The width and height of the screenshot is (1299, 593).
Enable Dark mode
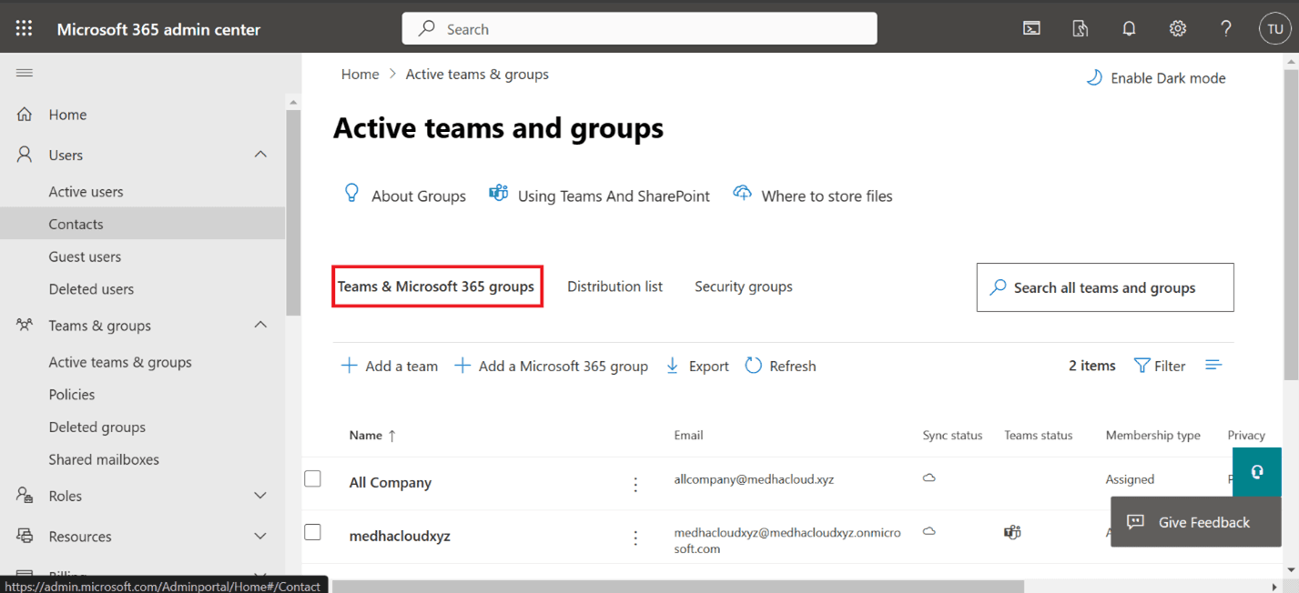1155,78
